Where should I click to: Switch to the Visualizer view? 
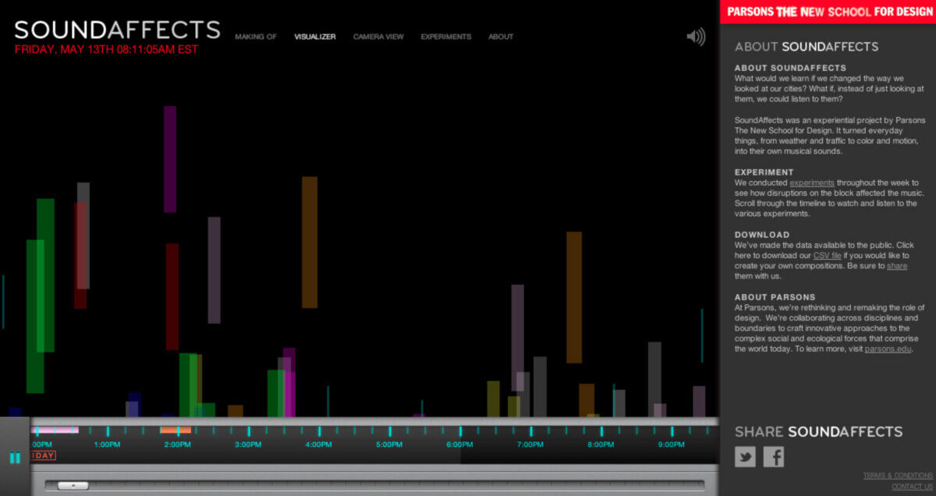click(315, 37)
